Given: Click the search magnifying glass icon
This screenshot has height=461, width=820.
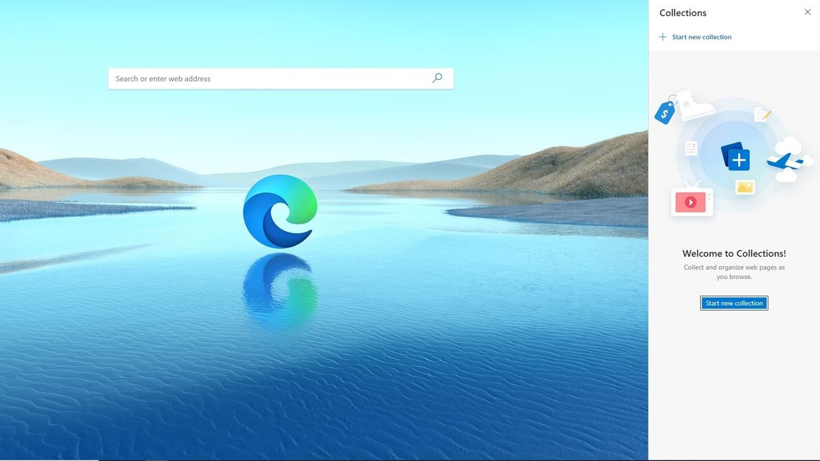Looking at the screenshot, I should coord(437,78).
